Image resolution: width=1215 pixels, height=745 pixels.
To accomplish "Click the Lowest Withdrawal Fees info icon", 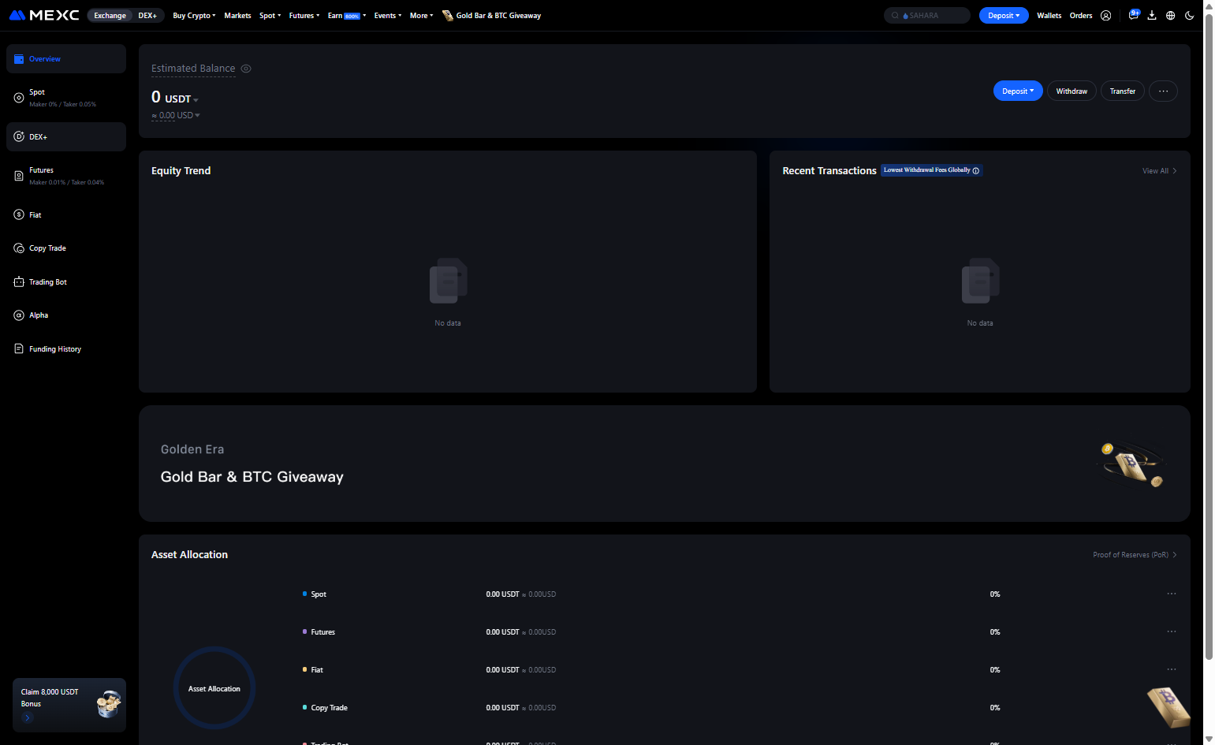I will pyautogui.click(x=976, y=170).
